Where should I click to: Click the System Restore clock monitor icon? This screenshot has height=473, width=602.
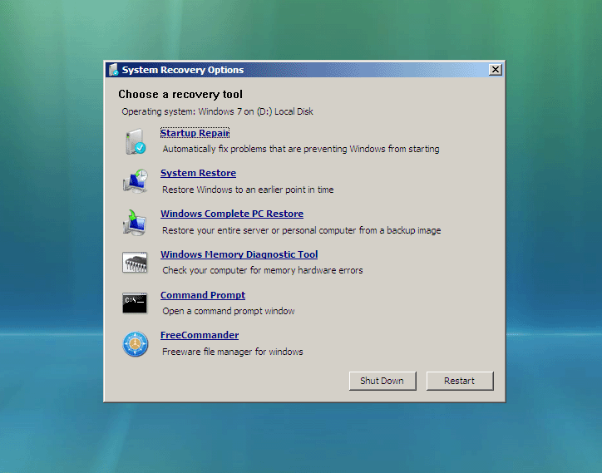coord(136,181)
